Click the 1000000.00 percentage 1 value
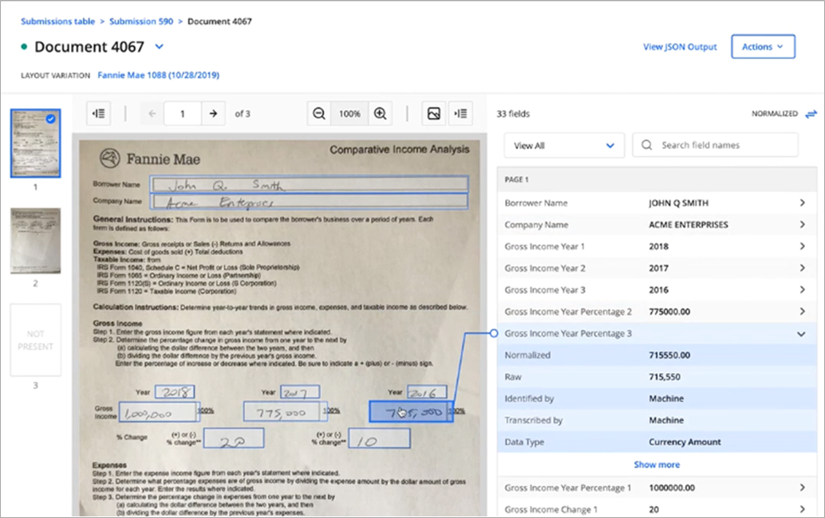 point(672,488)
